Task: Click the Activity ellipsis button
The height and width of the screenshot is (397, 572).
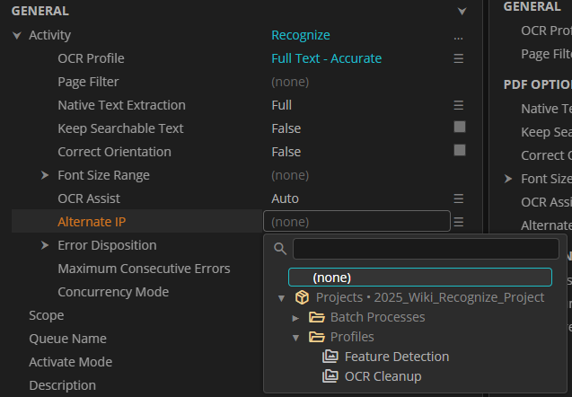Action: (459, 37)
